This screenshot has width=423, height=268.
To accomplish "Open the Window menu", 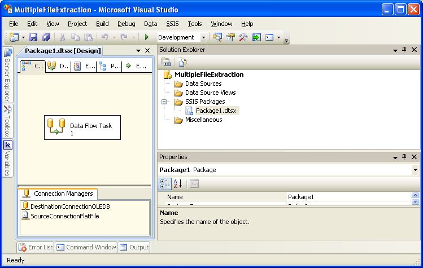I will pyautogui.click(x=221, y=24).
